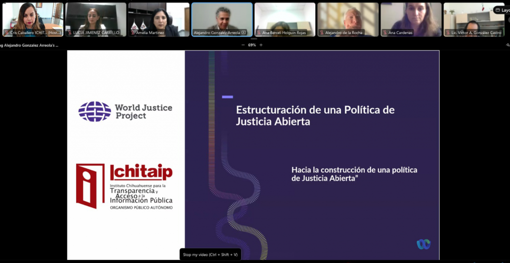Select Ana Berceli Holguin Rojas's video thumbnail
The width and height of the screenshot is (510, 263).
[285, 19]
